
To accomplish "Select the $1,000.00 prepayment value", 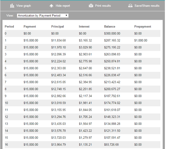I will pyautogui.click(x=141, y=40).
